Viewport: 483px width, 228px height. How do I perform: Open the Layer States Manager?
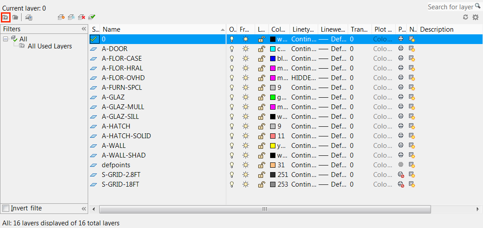pos(28,17)
